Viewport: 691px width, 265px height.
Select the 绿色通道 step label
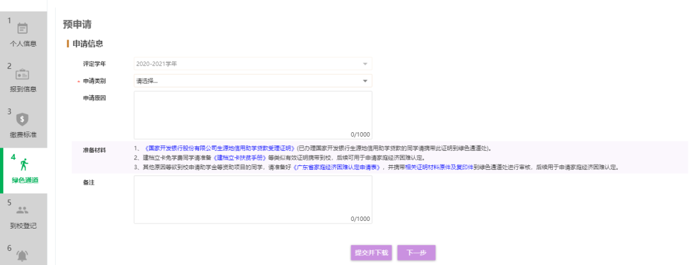click(x=25, y=180)
